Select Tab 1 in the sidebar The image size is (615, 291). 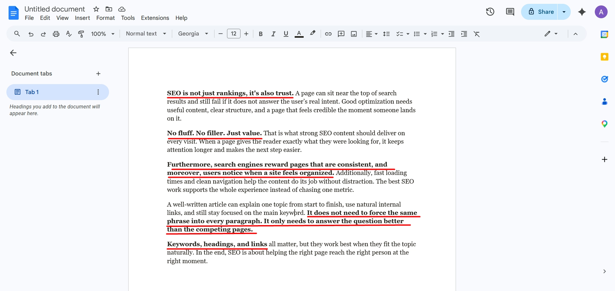point(58,92)
